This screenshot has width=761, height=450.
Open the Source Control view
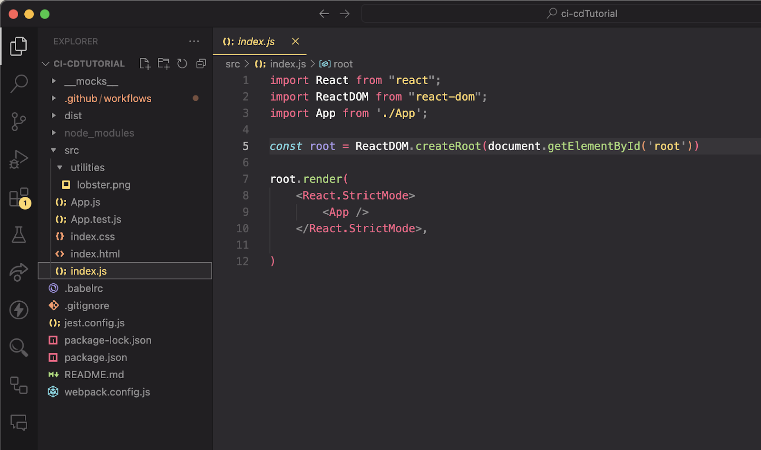coord(19,122)
